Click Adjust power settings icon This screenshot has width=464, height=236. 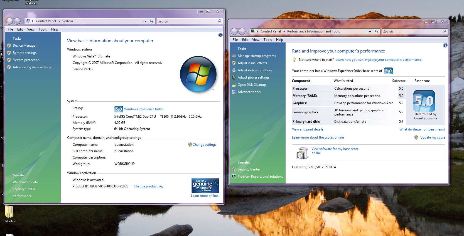tap(234, 77)
